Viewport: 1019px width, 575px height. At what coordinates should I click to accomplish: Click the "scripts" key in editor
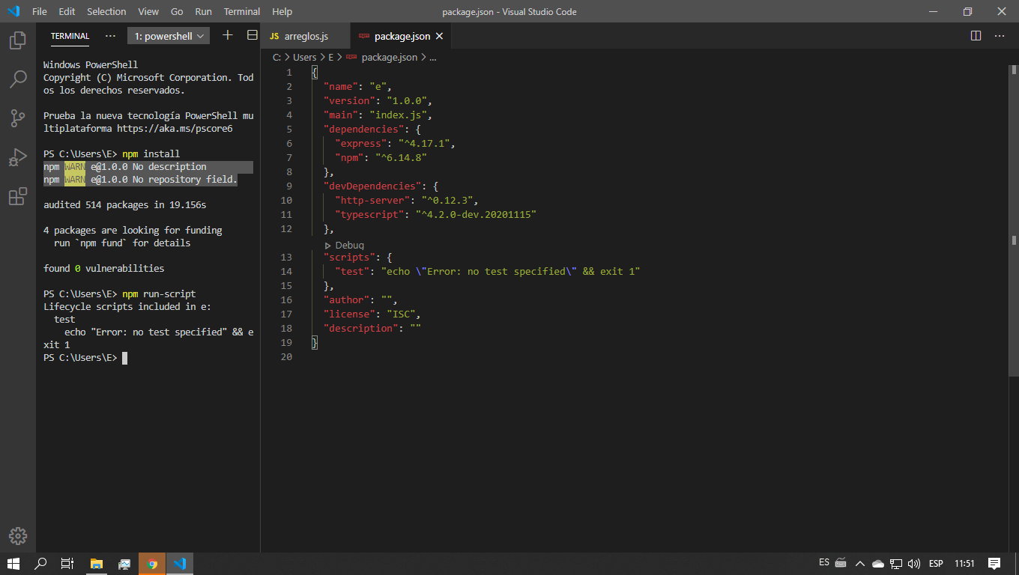(x=349, y=257)
